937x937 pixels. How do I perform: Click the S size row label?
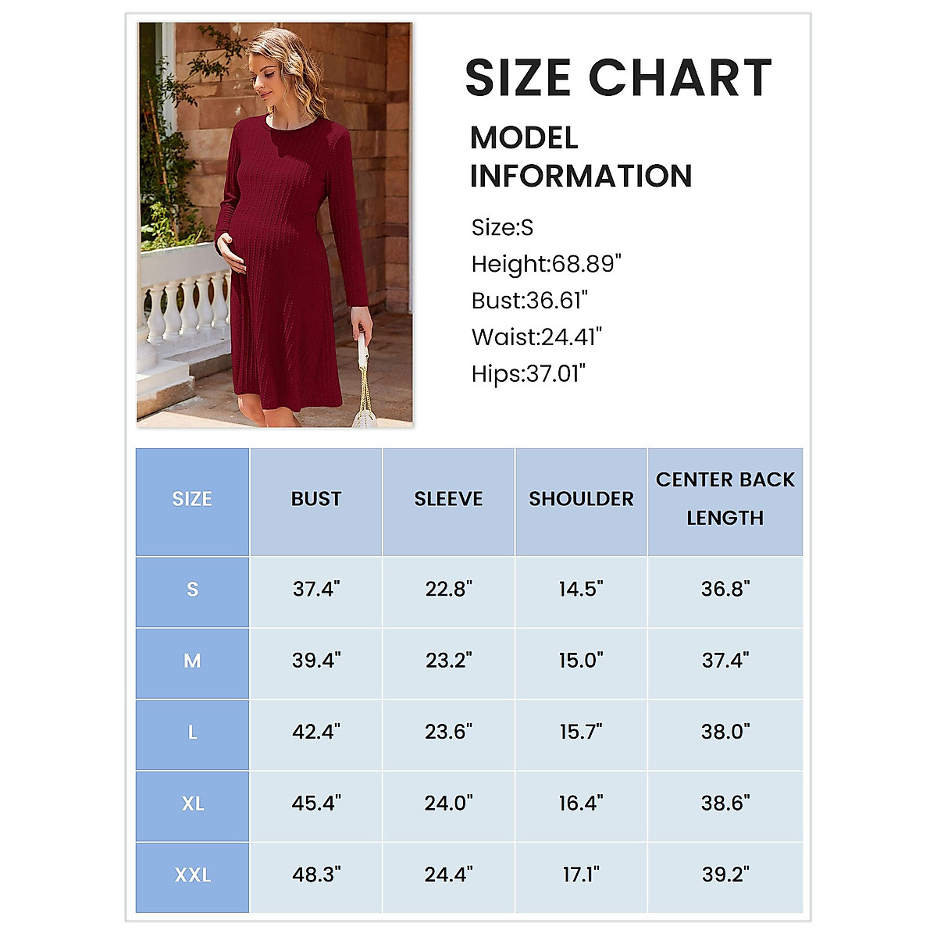192,590
